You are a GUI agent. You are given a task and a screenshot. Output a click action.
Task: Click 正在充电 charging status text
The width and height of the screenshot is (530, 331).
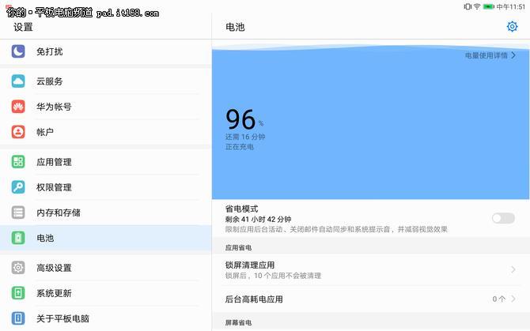240,147
